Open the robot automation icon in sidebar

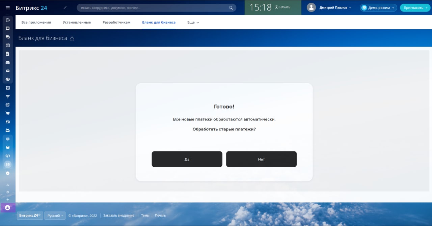tap(8, 130)
